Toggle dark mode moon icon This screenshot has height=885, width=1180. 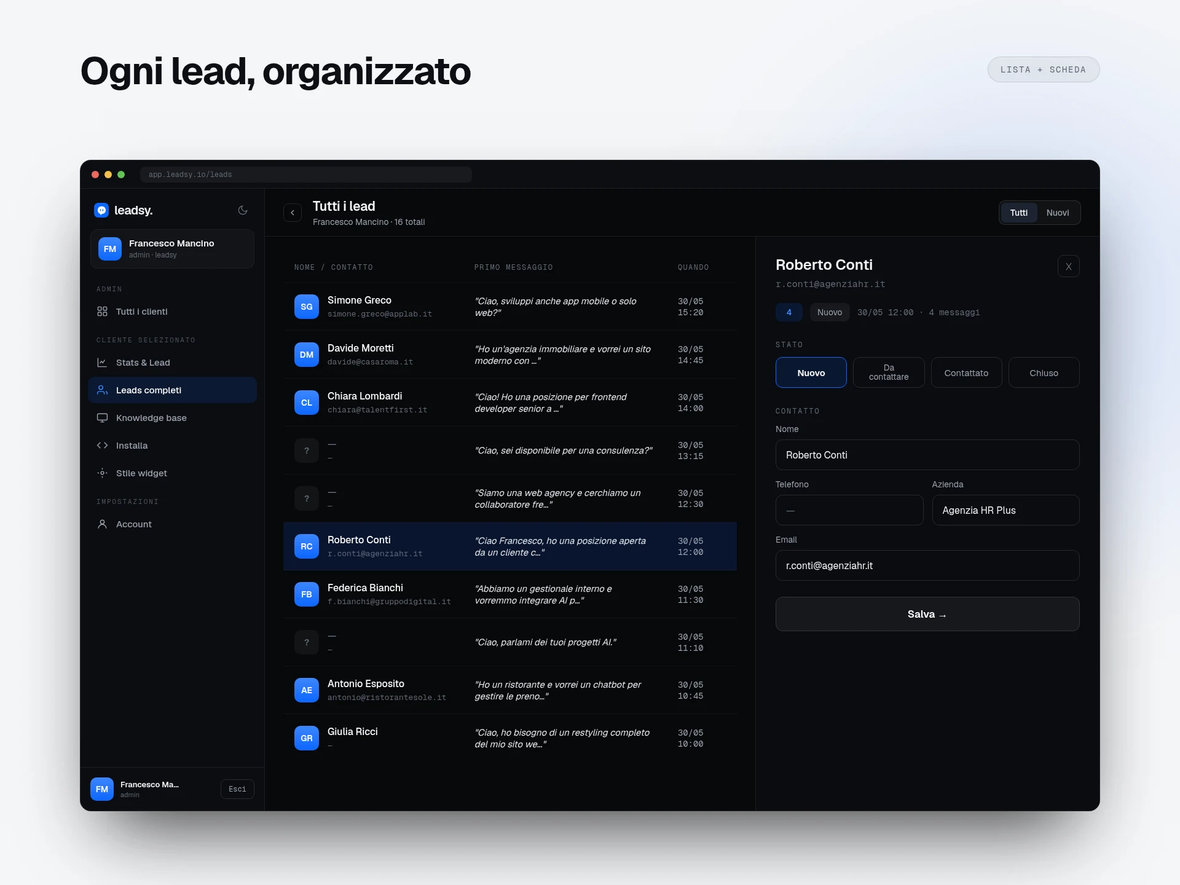pos(243,210)
